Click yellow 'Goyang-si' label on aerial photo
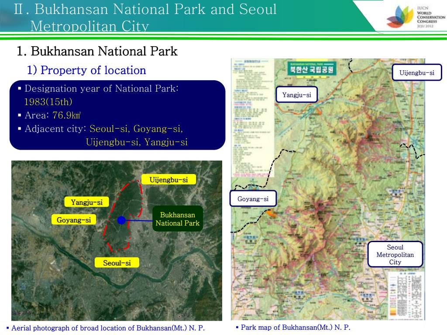 pyautogui.click(x=74, y=220)
